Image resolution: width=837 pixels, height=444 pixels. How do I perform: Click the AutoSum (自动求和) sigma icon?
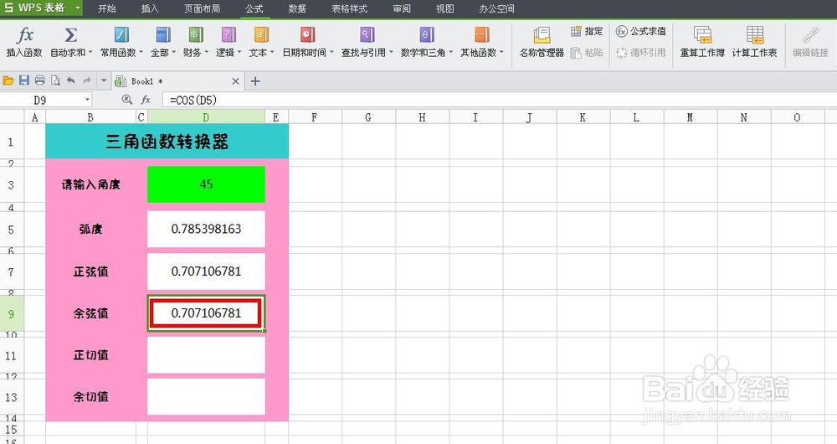click(x=70, y=36)
